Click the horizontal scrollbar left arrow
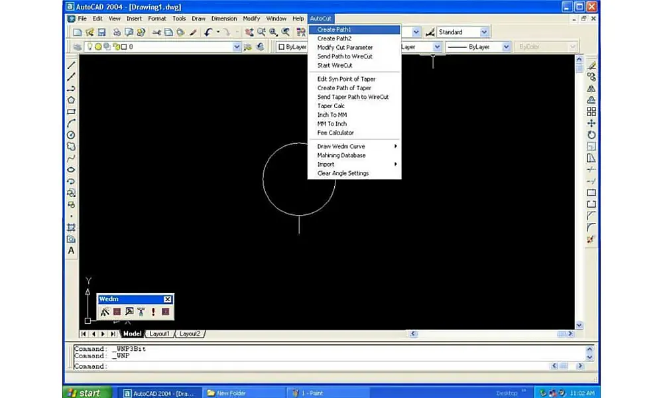663x398 pixels. tap(413, 334)
